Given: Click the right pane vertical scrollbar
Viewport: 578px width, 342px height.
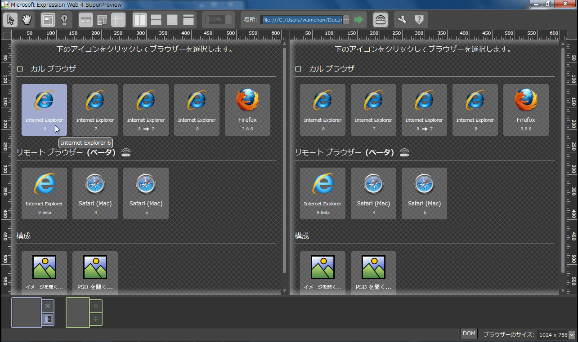Looking at the screenshot, I should point(563,160).
